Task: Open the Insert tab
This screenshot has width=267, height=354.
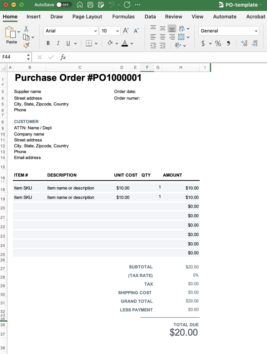Action: coord(34,17)
